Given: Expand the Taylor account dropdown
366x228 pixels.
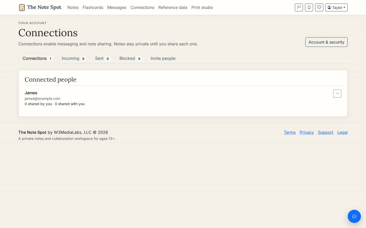Looking at the screenshot, I should 337,8.
